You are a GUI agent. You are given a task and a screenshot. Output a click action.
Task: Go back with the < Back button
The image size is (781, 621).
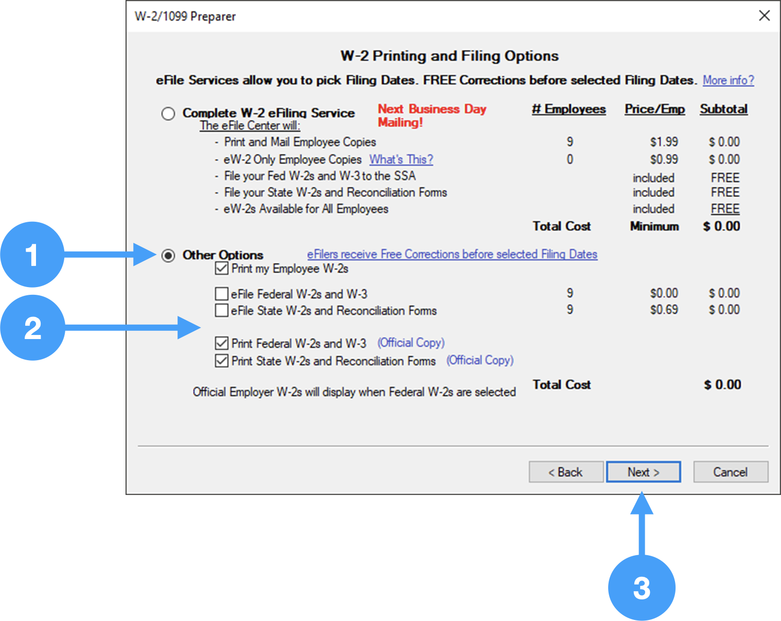point(565,472)
